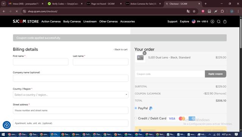The height and width of the screenshot is (137, 242).
Task: Open the Windows Start menu
Action: [3, 134]
